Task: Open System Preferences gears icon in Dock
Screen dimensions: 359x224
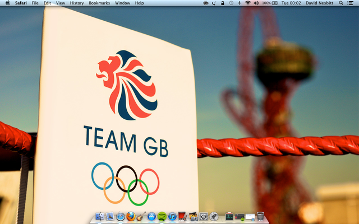Action: click(x=204, y=216)
